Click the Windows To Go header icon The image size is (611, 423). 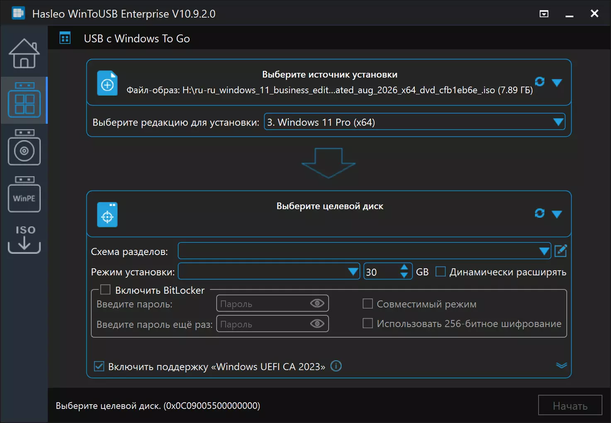tap(65, 38)
